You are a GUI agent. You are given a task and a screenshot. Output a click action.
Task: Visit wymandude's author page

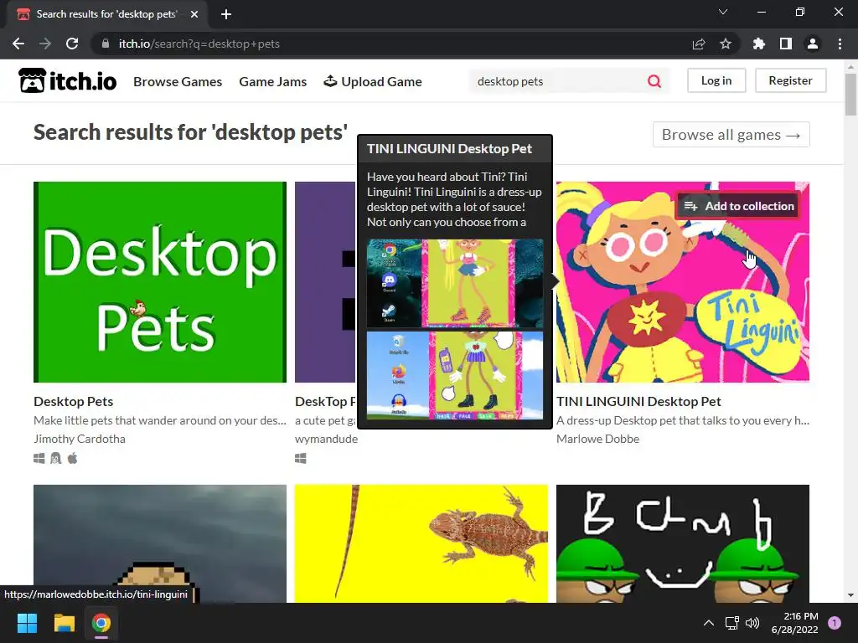pos(326,439)
